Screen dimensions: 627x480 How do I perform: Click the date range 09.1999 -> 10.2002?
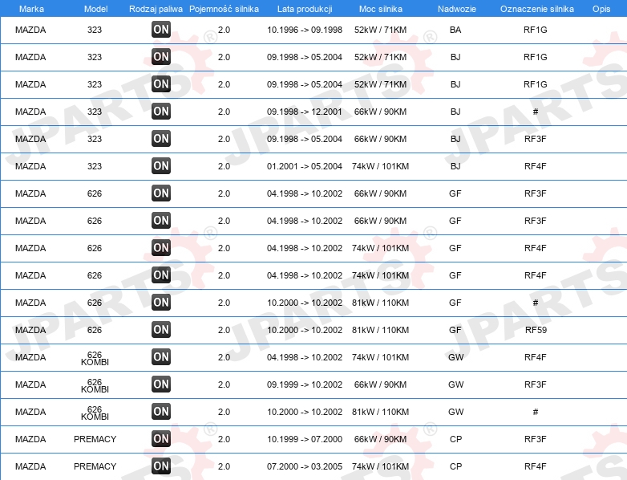click(305, 384)
